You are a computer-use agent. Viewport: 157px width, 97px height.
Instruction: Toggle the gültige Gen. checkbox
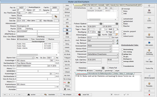click(x=122, y=54)
